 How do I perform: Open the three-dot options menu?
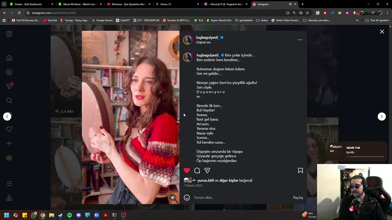coord(300,40)
